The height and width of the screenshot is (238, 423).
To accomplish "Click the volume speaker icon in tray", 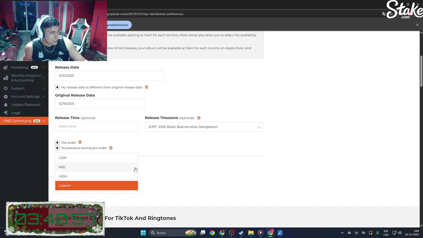I will point(400,233).
